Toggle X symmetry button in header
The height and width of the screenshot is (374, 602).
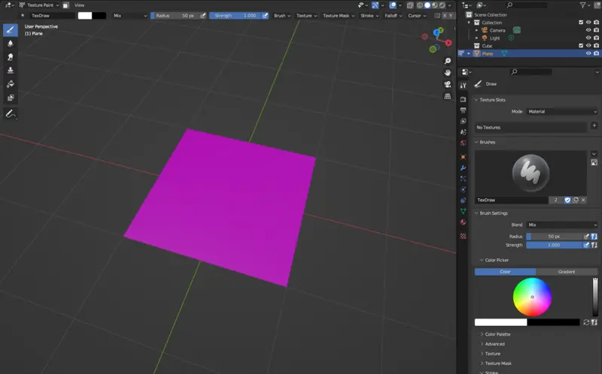[x=445, y=16]
